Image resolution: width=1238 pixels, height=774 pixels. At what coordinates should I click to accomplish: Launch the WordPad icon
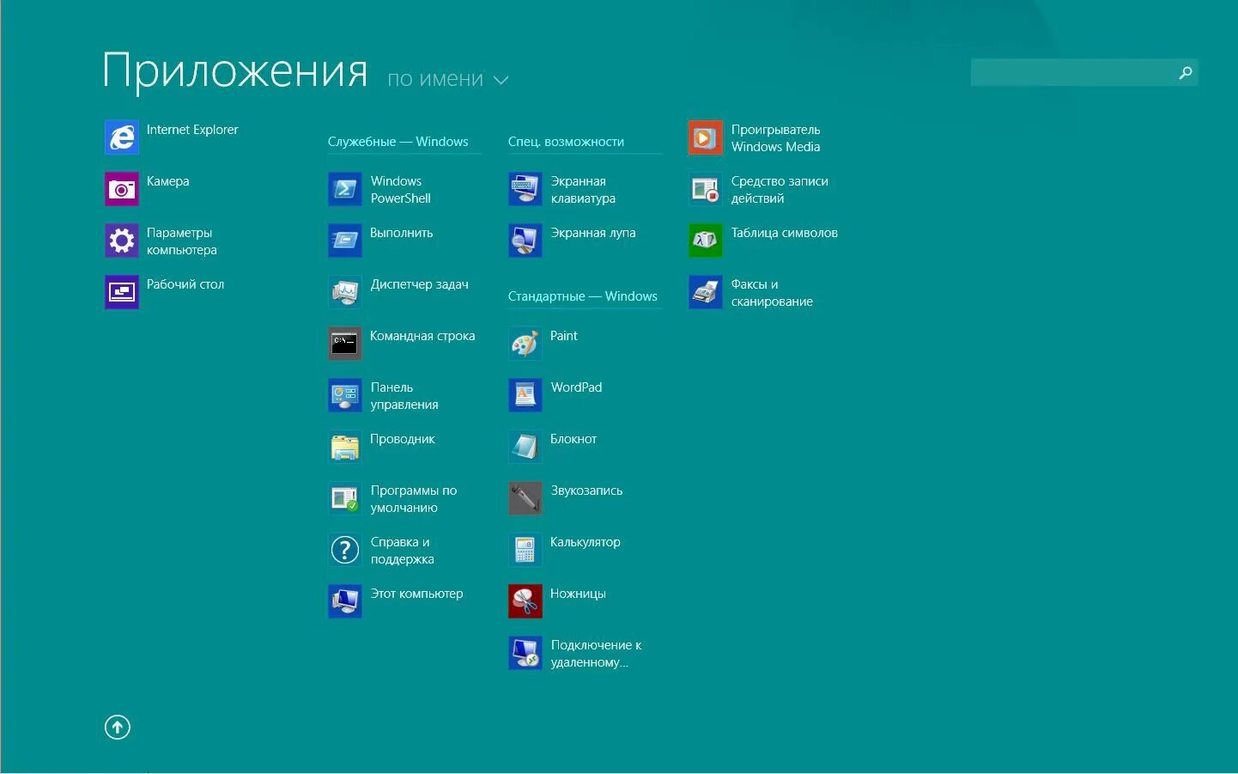point(525,395)
